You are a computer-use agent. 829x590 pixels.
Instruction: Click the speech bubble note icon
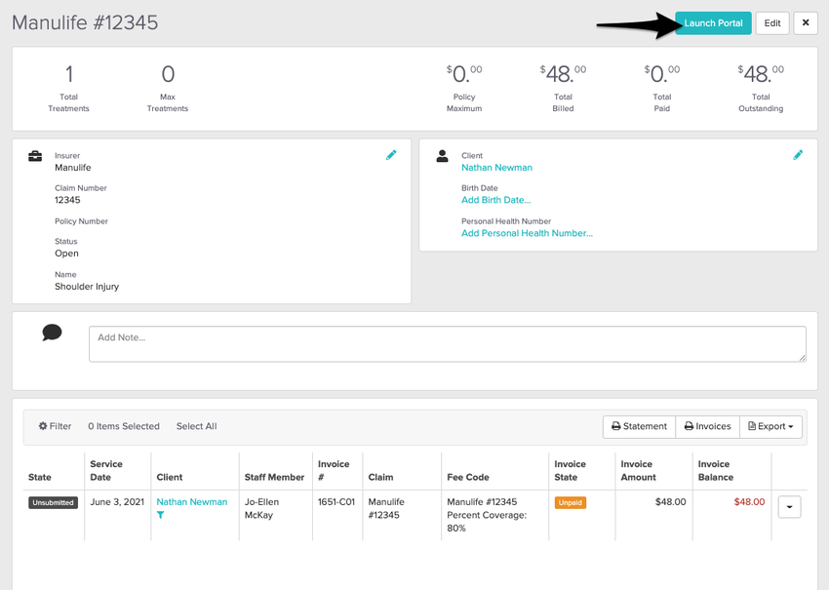coord(52,334)
